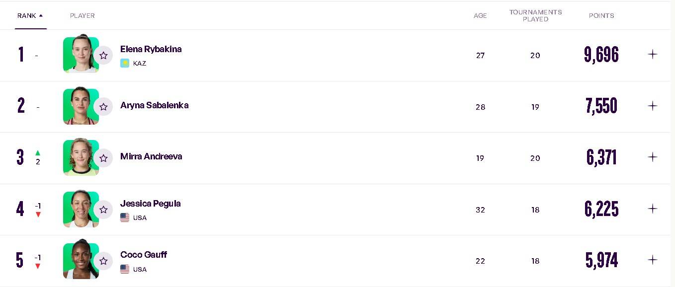The width and height of the screenshot is (675, 287).
Task: Click the rank sort arrow icon
Action: coord(41,15)
